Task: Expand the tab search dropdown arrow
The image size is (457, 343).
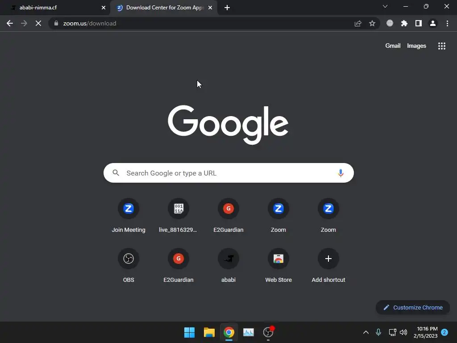Action: pyautogui.click(x=385, y=6)
